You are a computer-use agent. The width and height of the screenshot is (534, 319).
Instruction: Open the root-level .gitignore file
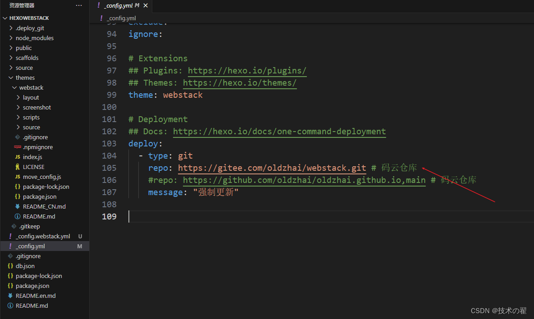(28, 256)
